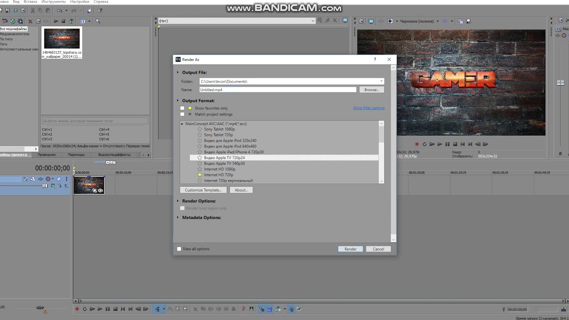Collapse the MainConcept AVC/AAC format group
569x320 pixels.
182,124
